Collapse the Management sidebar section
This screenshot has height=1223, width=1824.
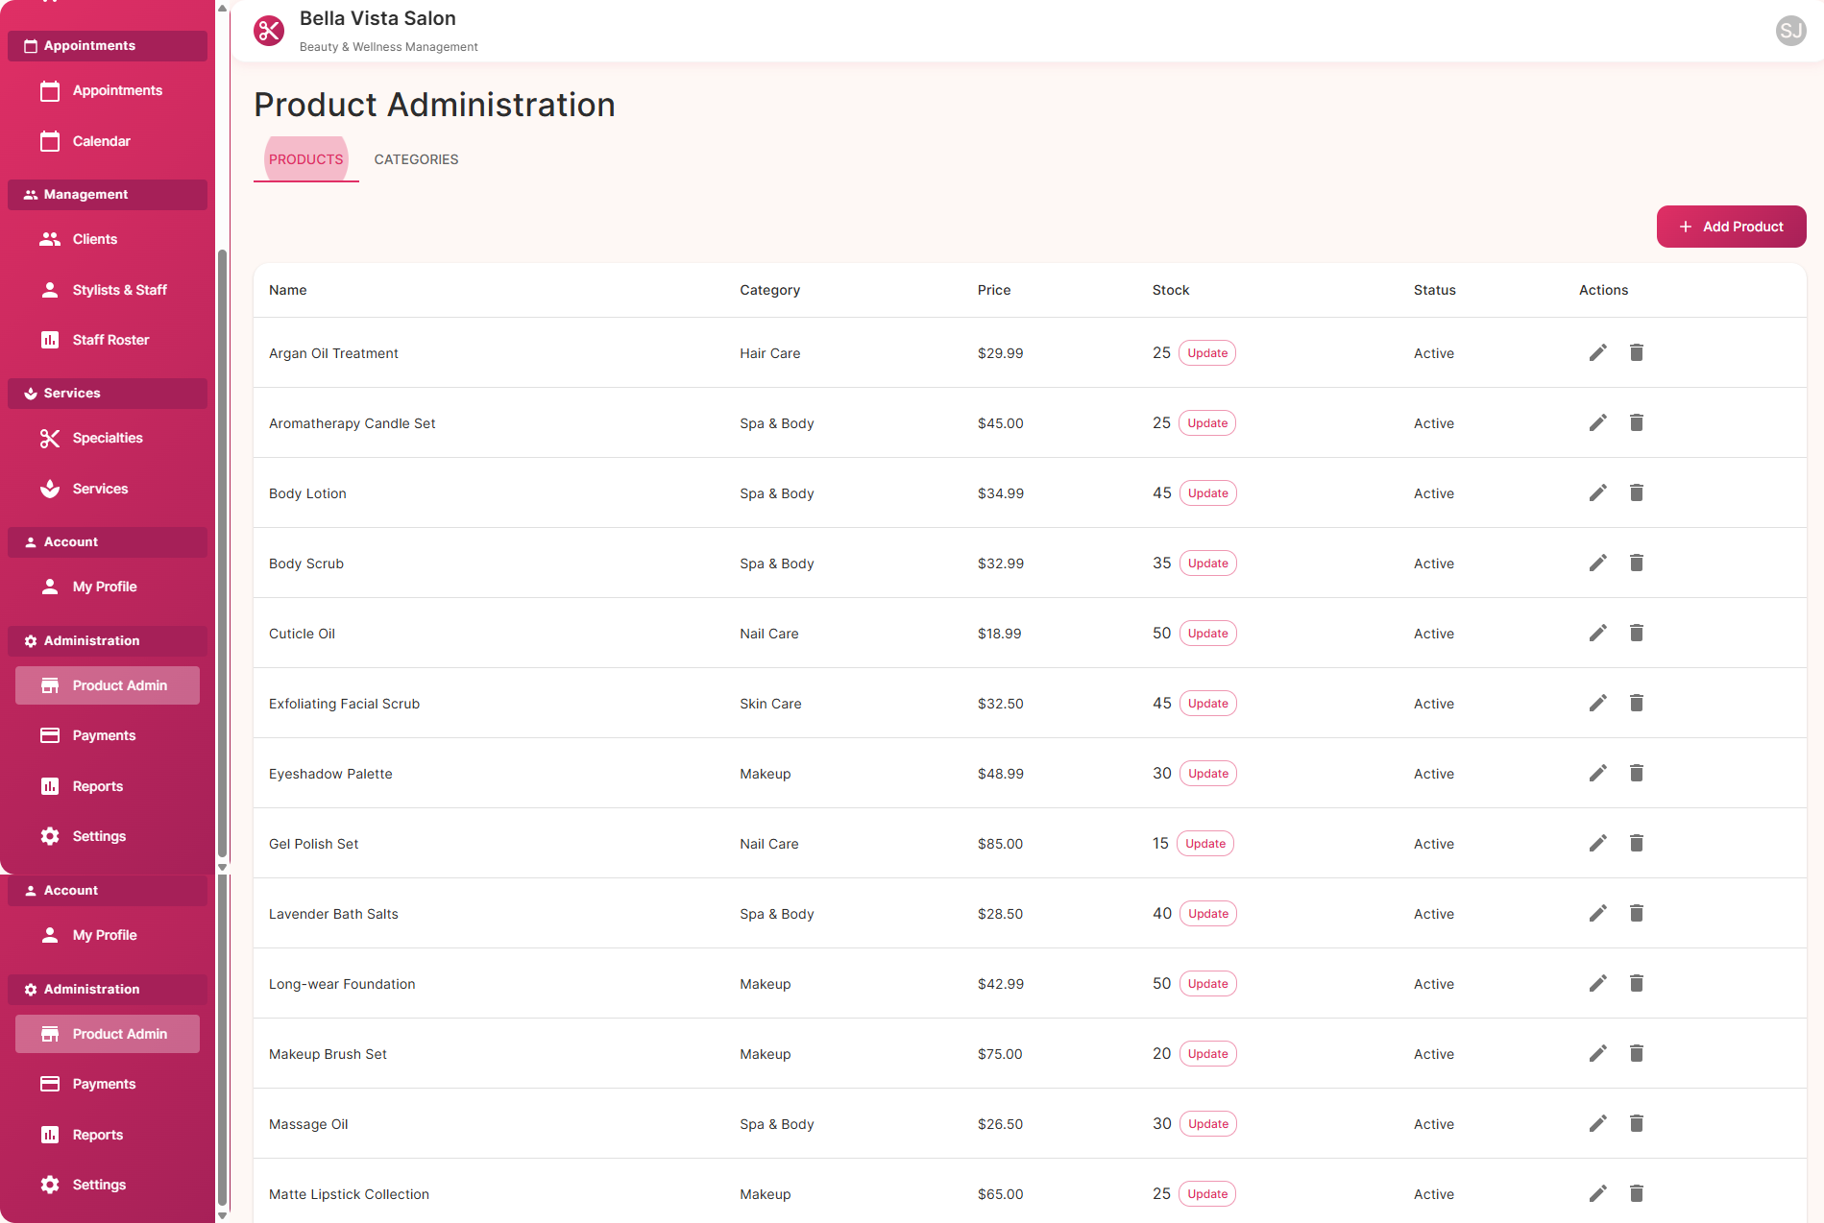coord(108,194)
